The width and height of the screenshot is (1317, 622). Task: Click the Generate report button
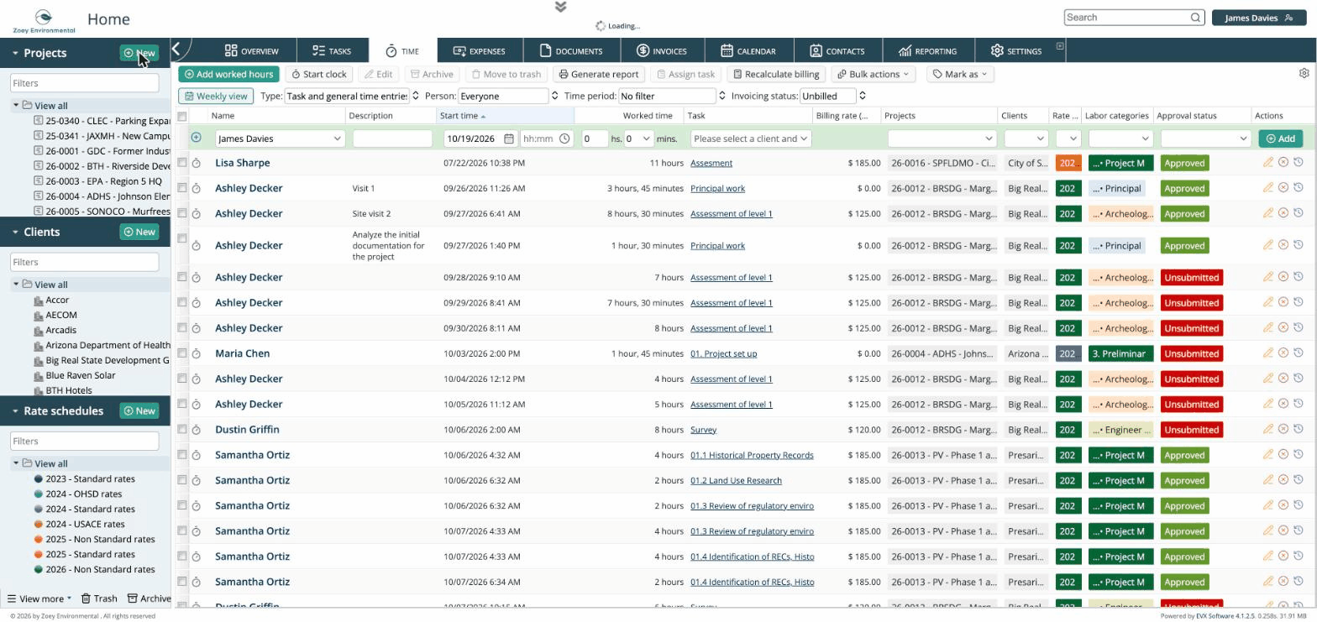599,75
